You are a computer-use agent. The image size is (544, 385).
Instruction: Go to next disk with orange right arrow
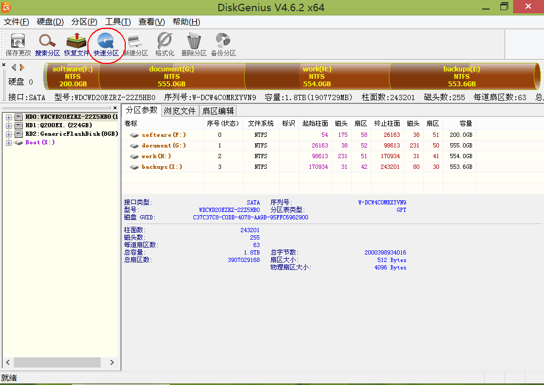click(x=22, y=67)
